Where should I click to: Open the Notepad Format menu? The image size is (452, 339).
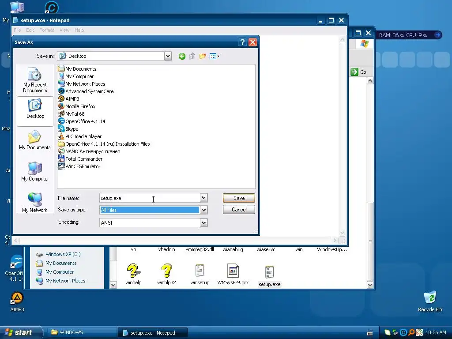coord(47,30)
